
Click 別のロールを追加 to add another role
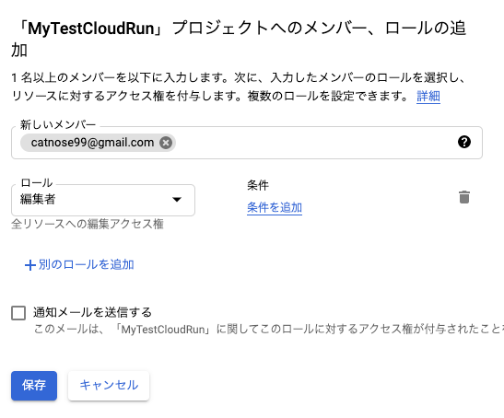[79, 265]
